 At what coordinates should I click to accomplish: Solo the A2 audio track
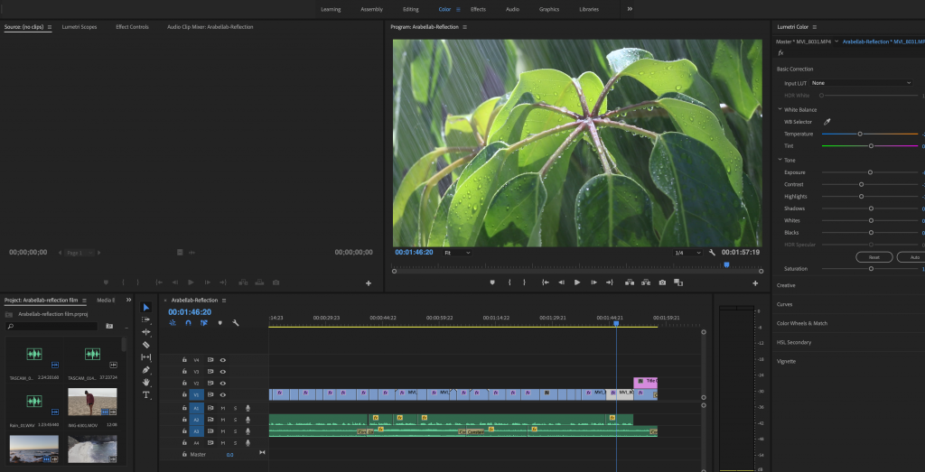pos(236,420)
